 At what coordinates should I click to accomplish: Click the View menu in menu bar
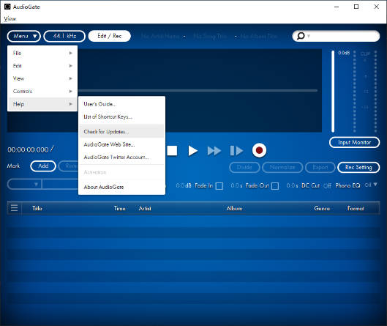(10, 18)
